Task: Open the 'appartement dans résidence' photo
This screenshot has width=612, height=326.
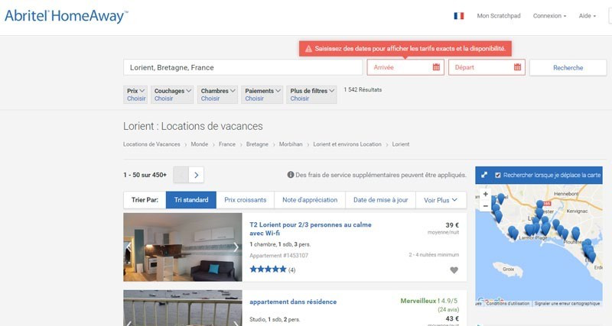Action: [183, 308]
